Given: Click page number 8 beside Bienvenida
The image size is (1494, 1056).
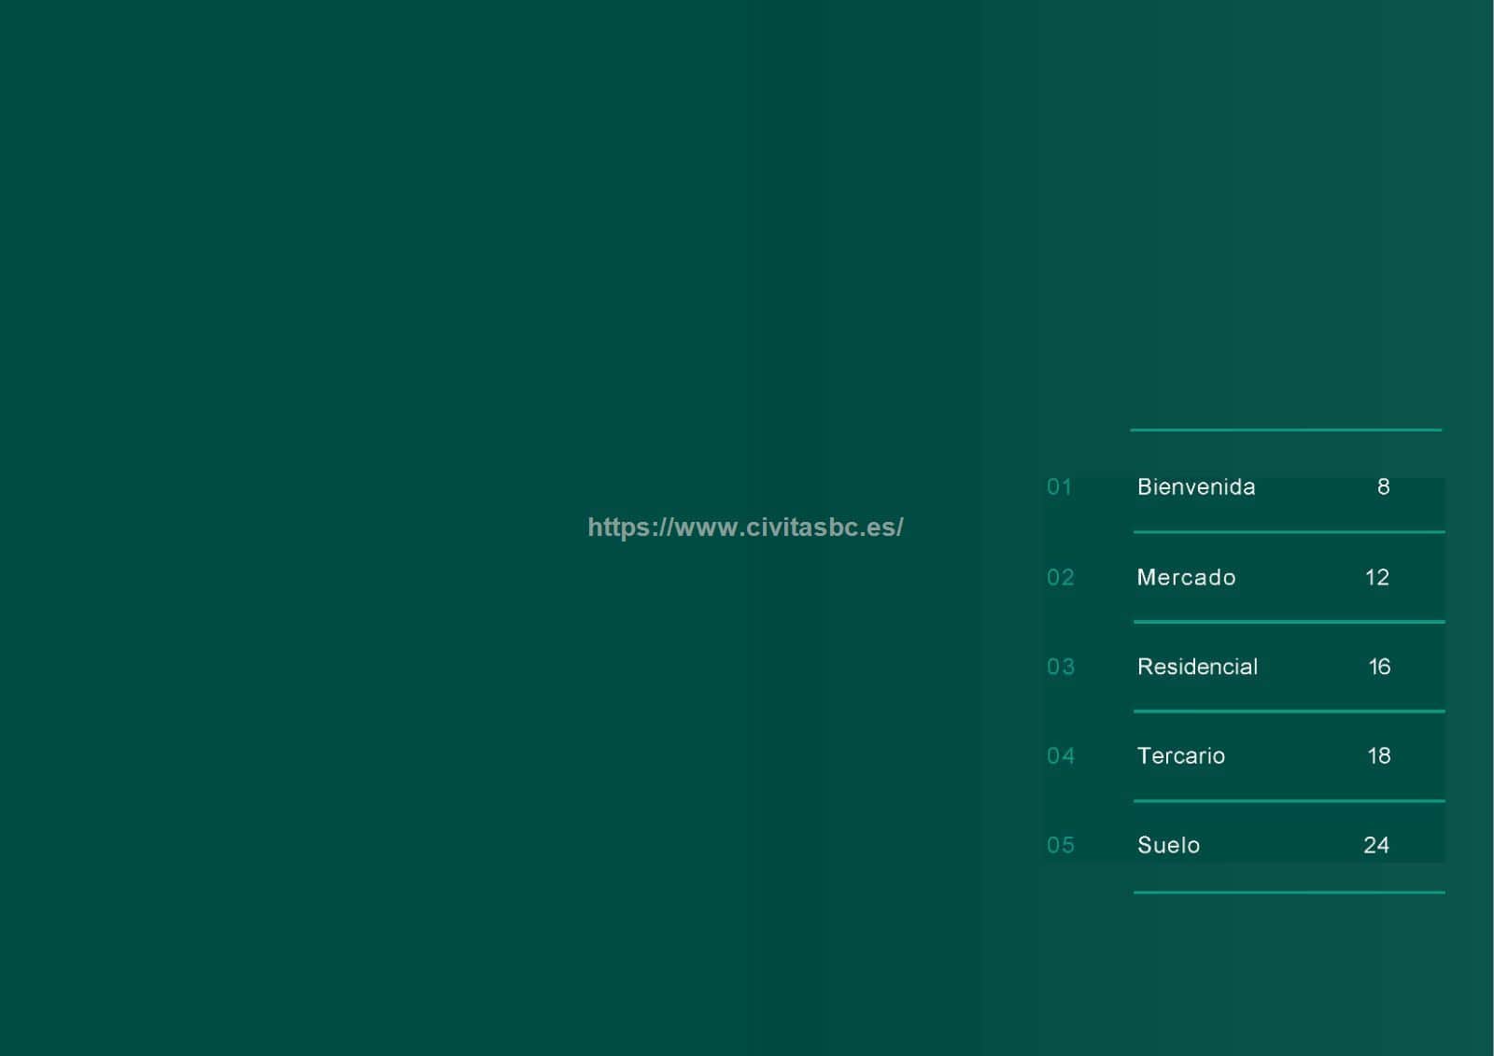Looking at the screenshot, I should point(1383,487).
